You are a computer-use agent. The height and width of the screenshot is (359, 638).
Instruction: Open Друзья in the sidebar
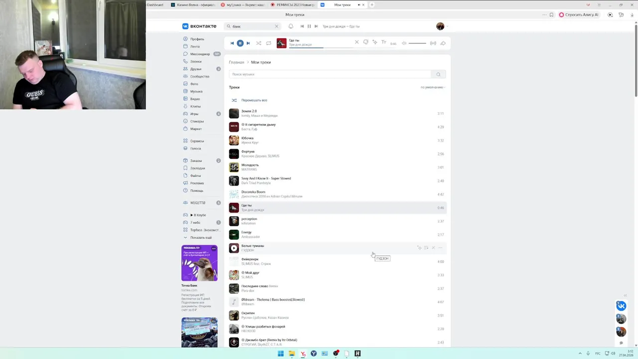(196, 69)
